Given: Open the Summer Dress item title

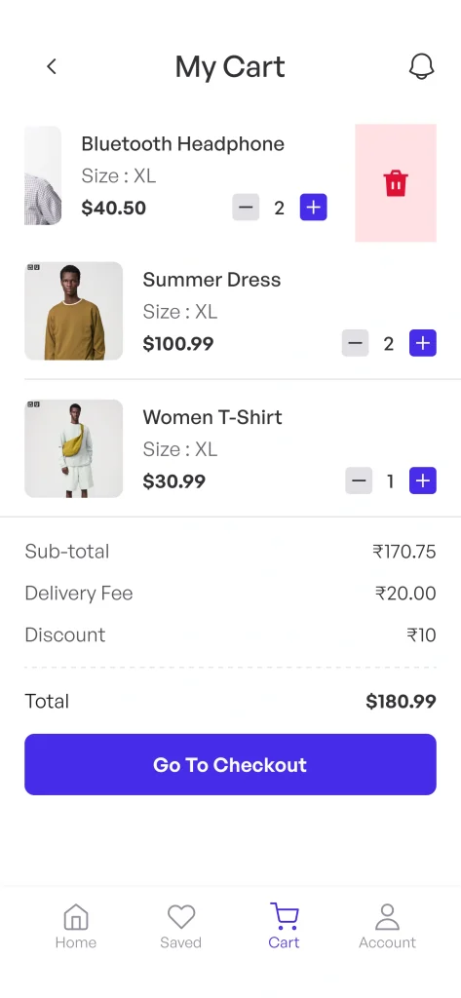Looking at the screenshot, I should pyautogui.click(x=211, y=280).
